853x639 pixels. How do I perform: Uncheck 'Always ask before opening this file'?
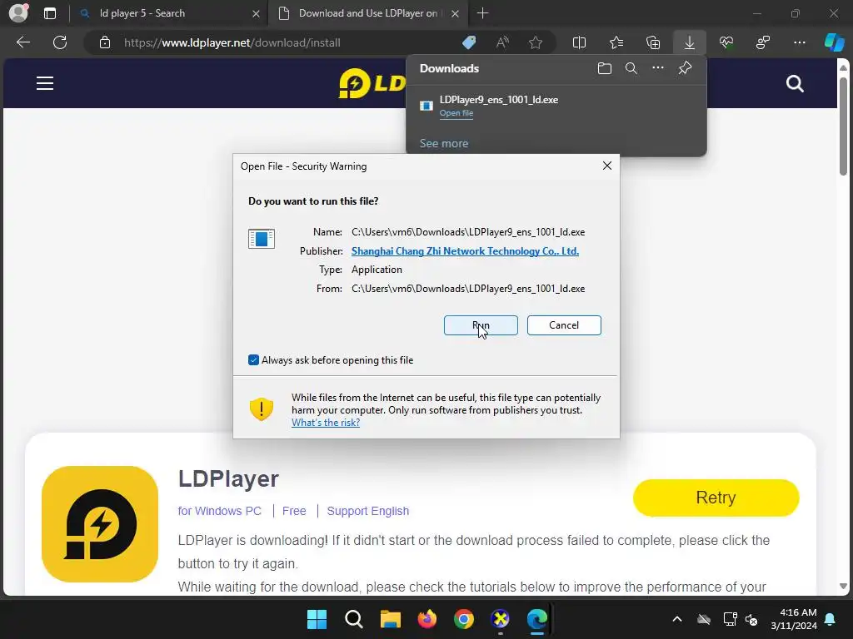click(x=253, y=360)
